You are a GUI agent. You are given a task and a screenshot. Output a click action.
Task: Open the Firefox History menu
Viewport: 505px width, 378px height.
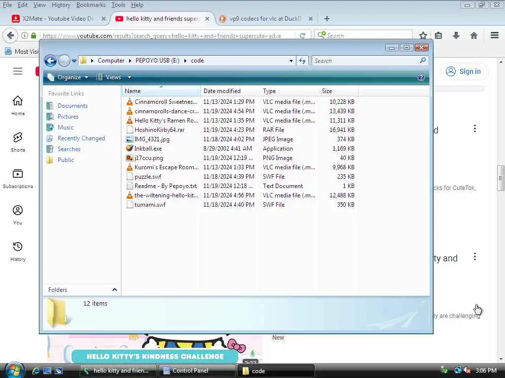click(61, 5)
